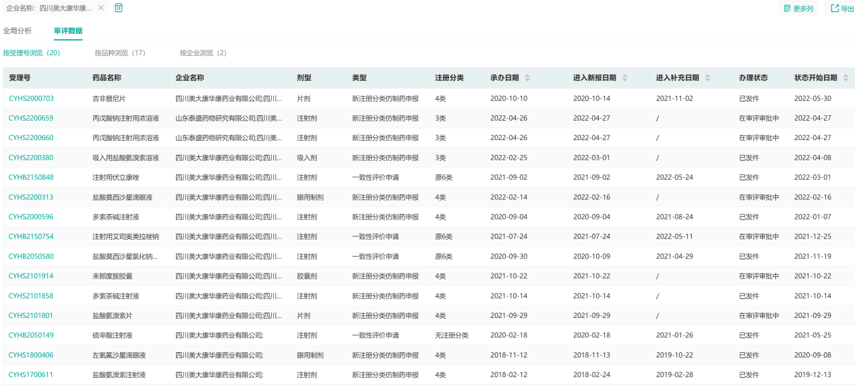Image resolution: width=855 pixels, height=390 pixels.
Task: Sort by 承办日期 using its sort arrows
Action: [x=527, y=78]
